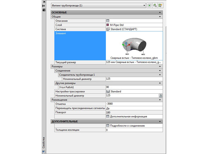208x154 pixels.
Task: Click the Перемещать присоединенные сегменты value Да
Action: [134, 108]
